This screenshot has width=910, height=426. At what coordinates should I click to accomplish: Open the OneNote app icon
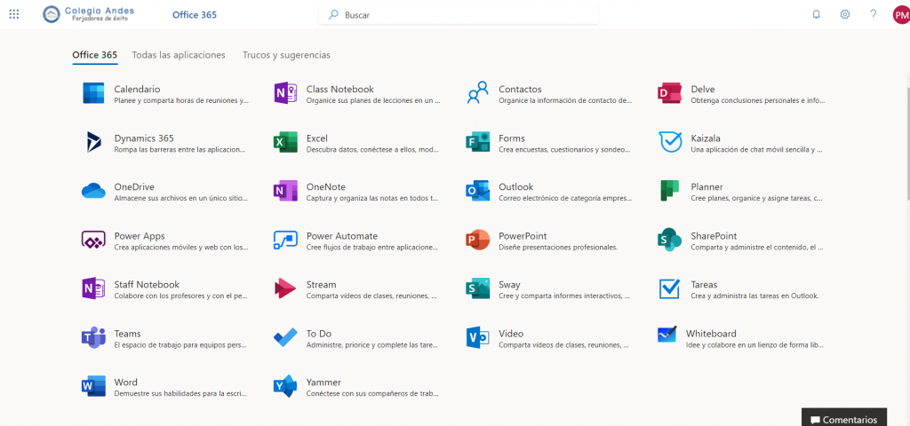click(x=285, y=191)
